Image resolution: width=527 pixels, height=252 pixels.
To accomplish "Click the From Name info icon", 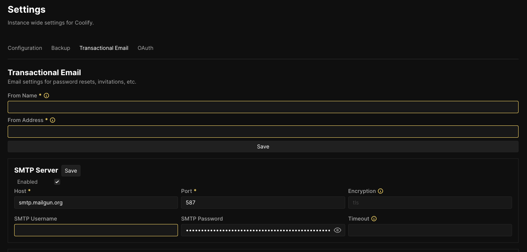I will pyautogui.click(x=46, y=96).
